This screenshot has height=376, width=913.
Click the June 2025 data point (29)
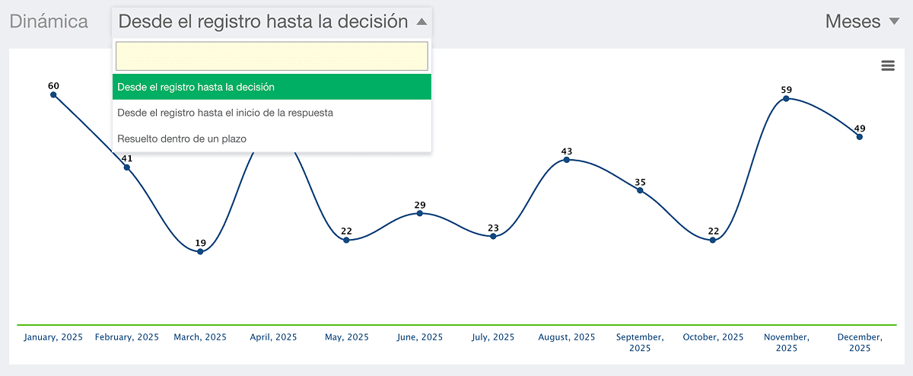pyautogui.click(x=420, y=213)
